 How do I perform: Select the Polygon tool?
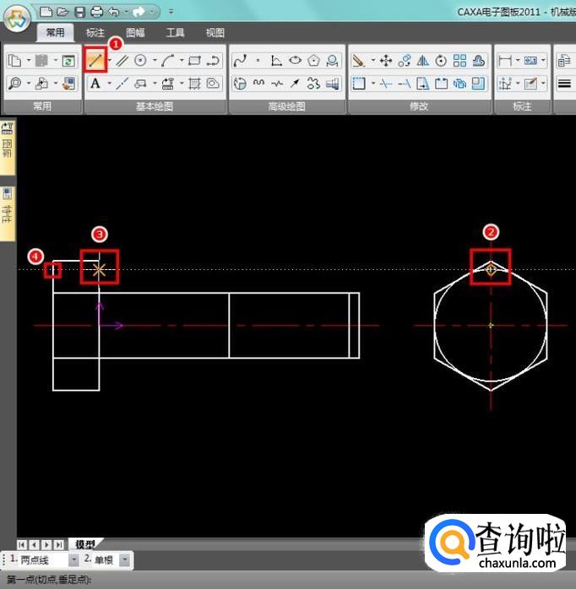(x=313, y=61)
